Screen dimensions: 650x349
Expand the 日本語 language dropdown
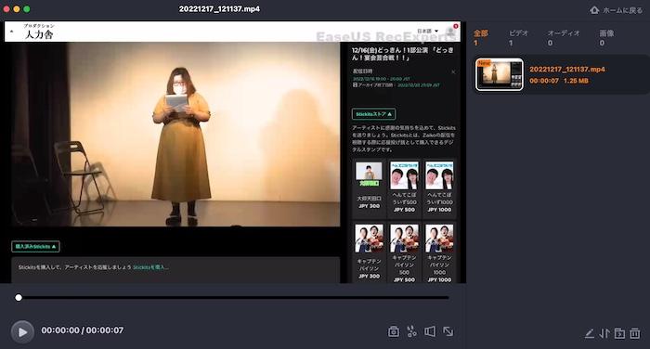click(x=427, y=31)
